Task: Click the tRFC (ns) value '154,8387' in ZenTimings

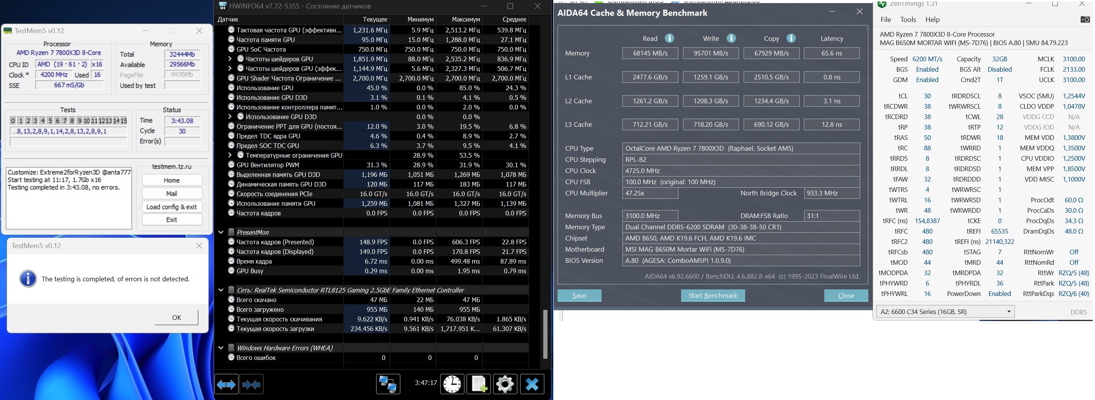Action: pyautogui.click(x=927, y=221)
